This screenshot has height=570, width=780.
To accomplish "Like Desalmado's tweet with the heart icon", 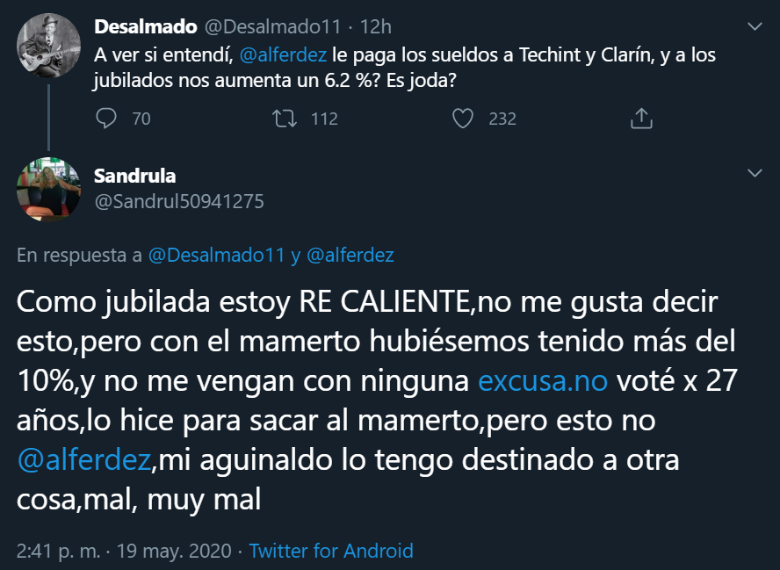I will pos(463,118).
